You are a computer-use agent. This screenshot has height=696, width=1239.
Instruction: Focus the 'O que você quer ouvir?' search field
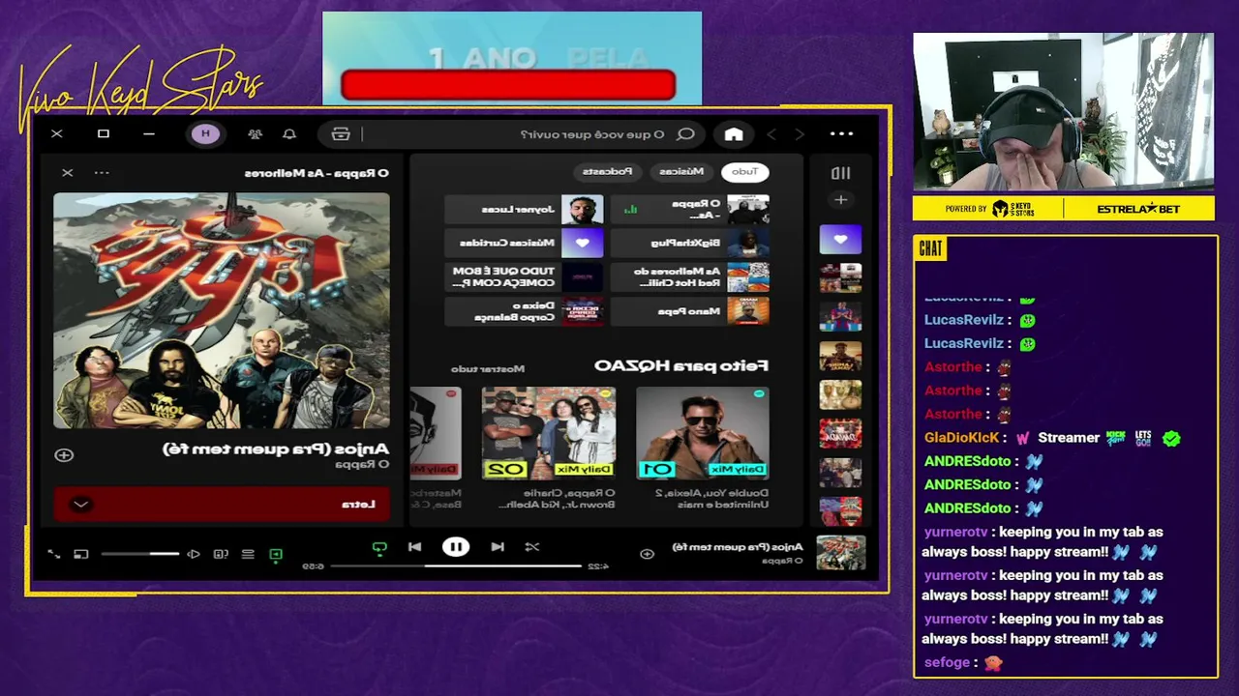pos(592,134)
